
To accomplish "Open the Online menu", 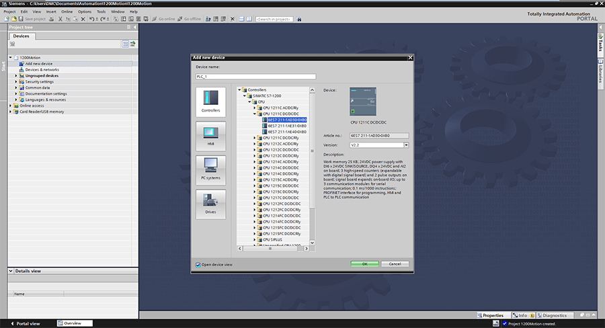I will (67, 11).
